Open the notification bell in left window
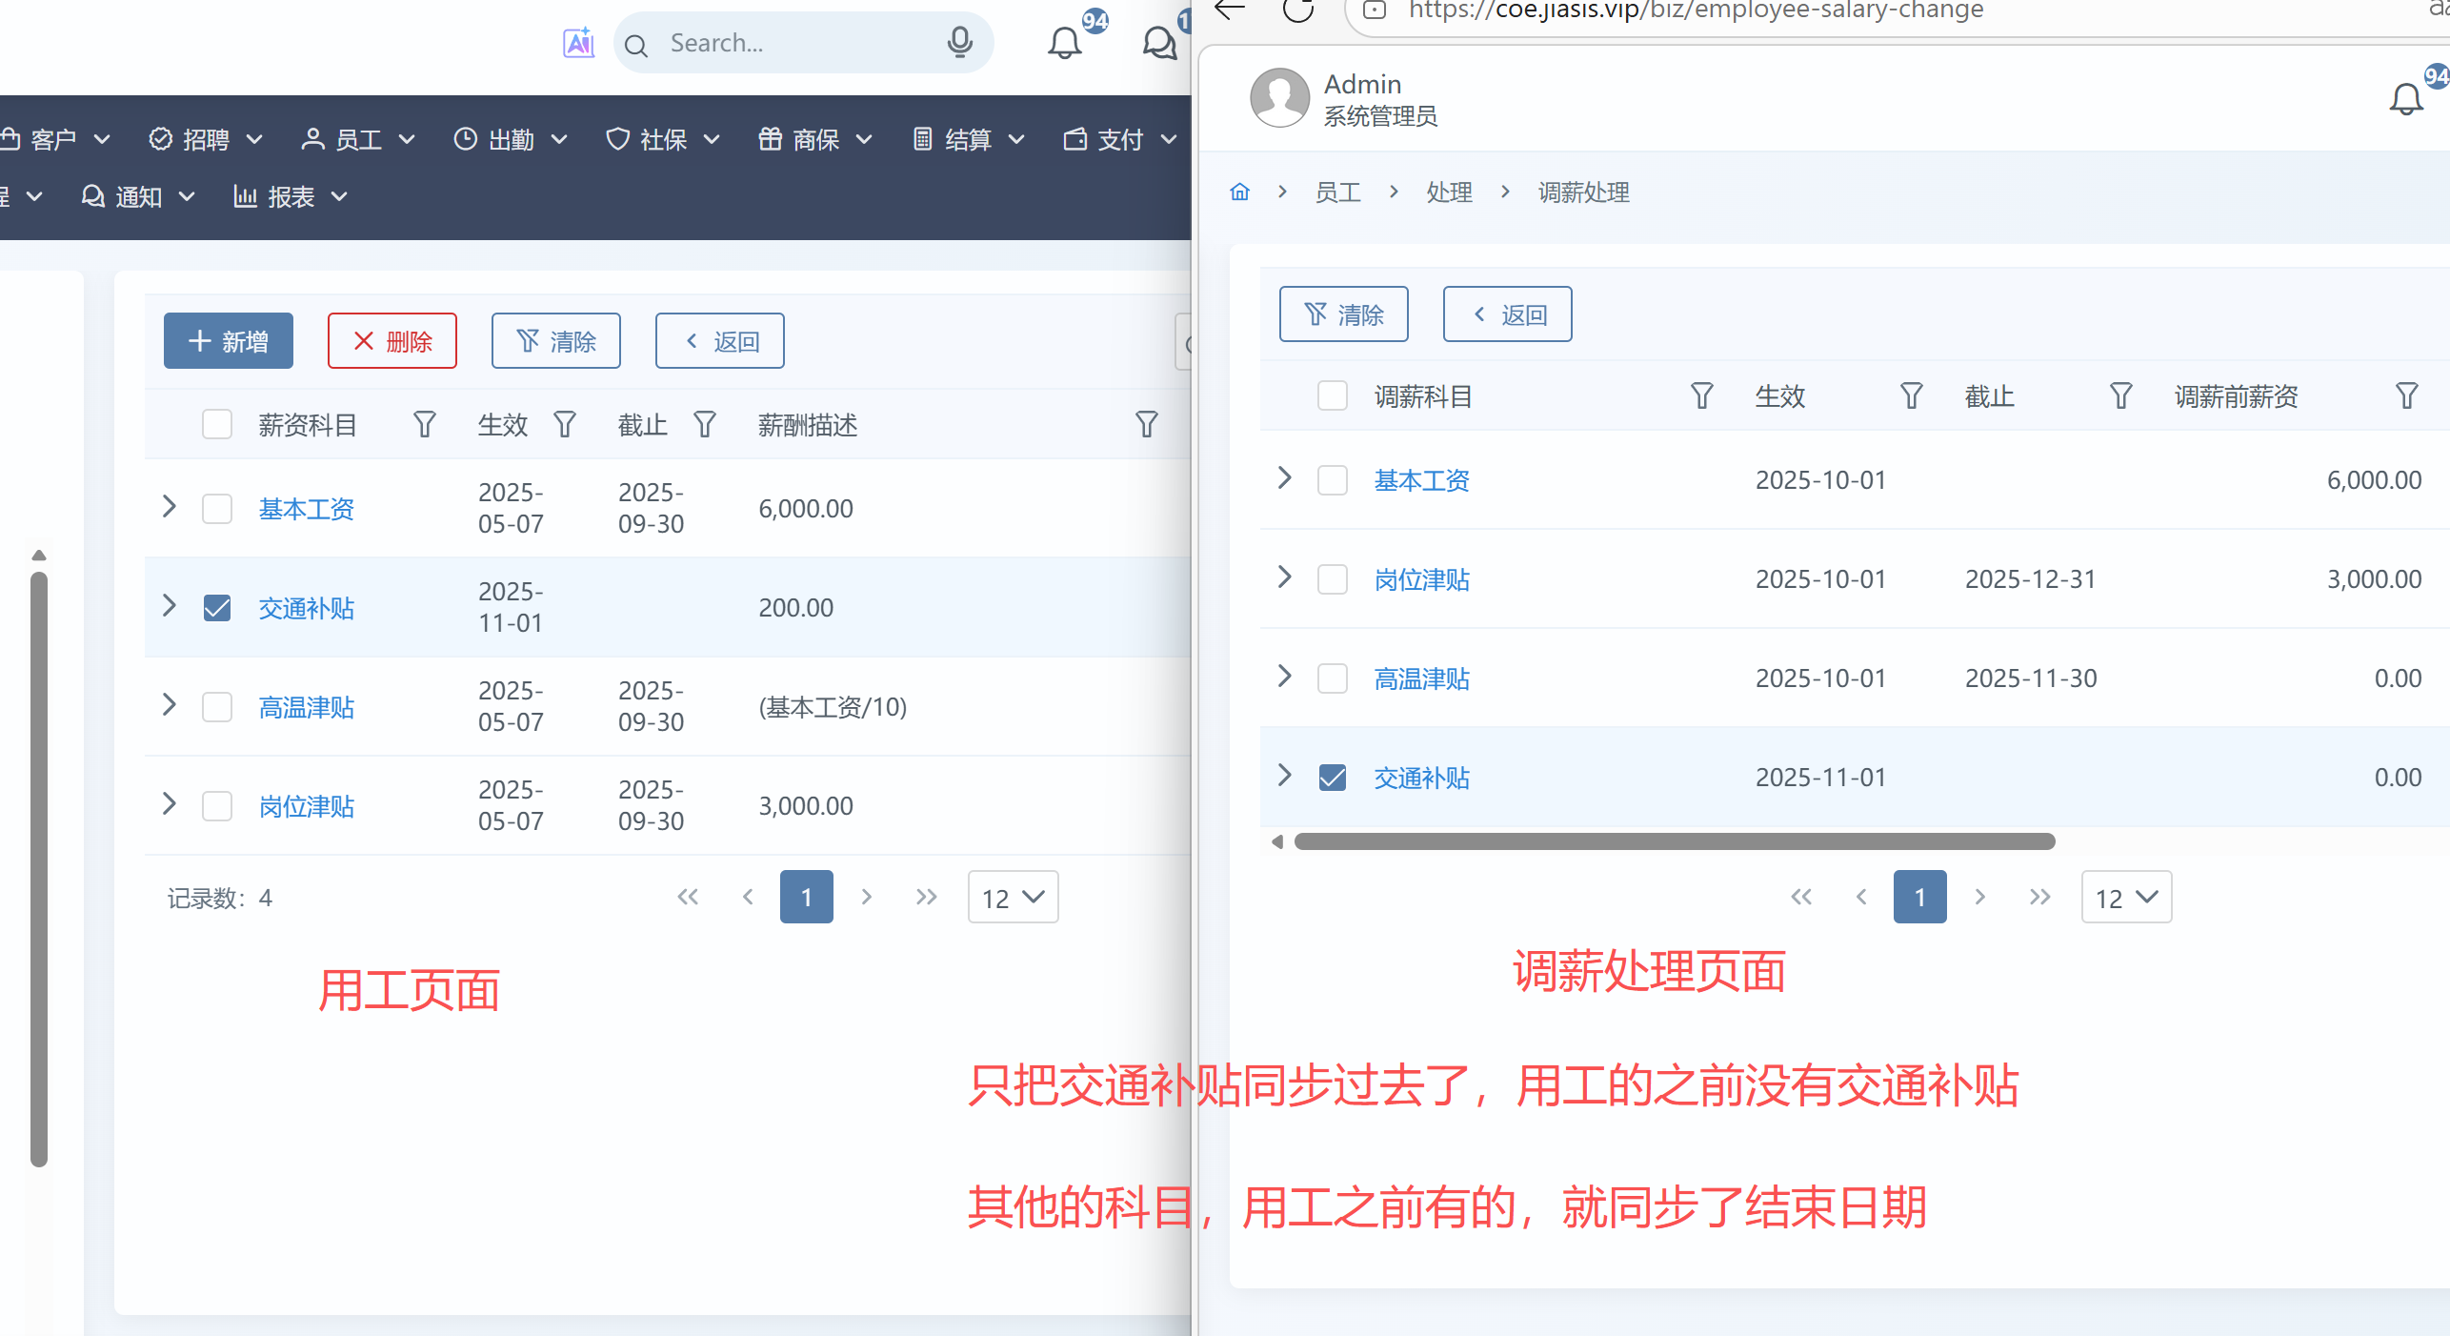Viewport: 2450px width, 1336px height. pyautogui.click(x=1065, y=44)
